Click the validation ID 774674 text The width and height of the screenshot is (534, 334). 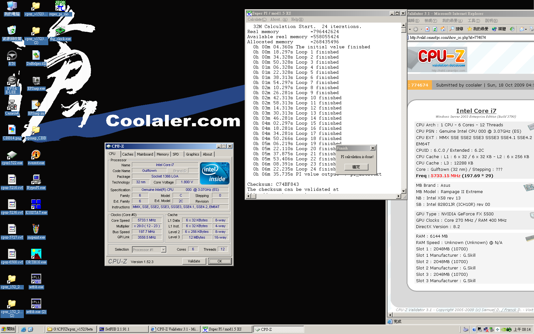[420, 85]
